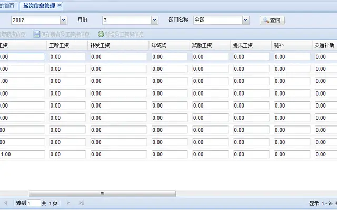This screenshot has width=337, height=210.
Task: Click first-row 工龄工资 input field
Action: pos(67,57)
